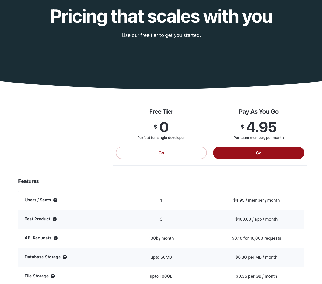
Task: Click the File Storage question mark icon
Action: point(53,276)
